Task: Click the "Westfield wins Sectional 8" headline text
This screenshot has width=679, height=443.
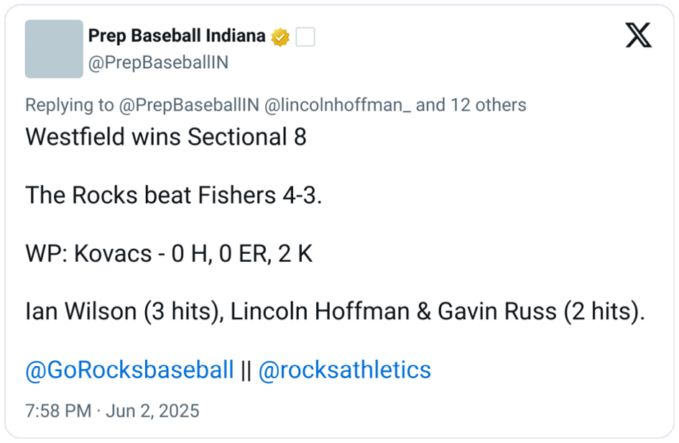Action: pyautogui.click(x=166, y=137)
